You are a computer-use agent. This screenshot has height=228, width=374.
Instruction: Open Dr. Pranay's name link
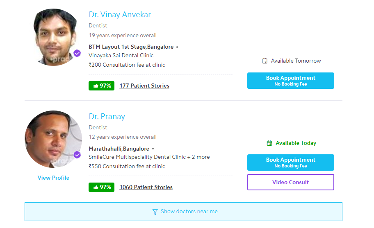tap(107, 117)
